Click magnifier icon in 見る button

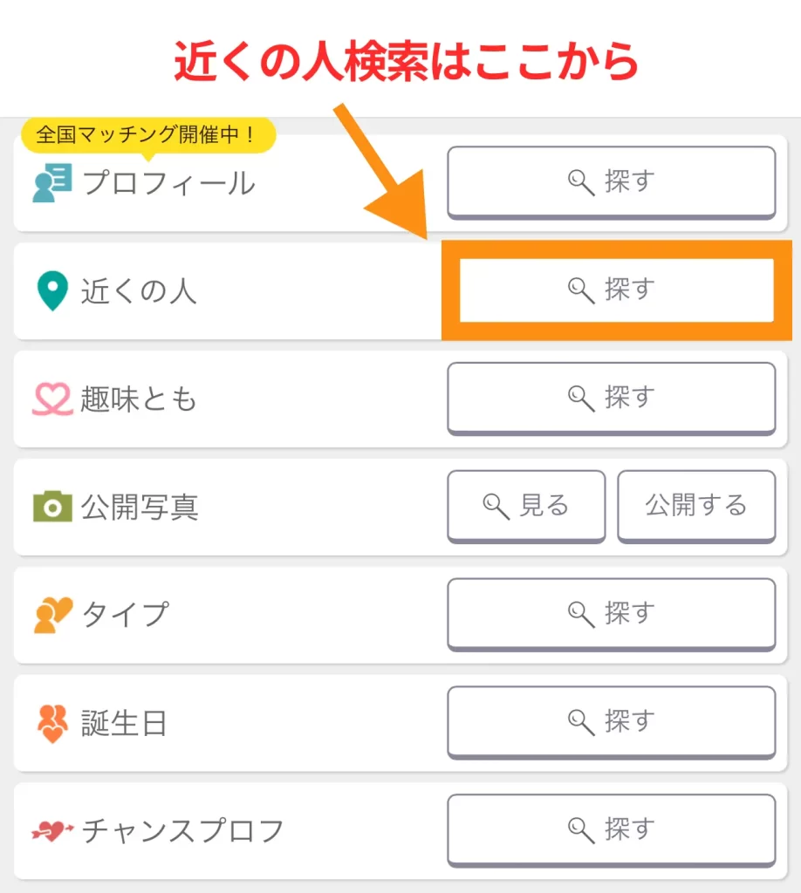point(496,506)
